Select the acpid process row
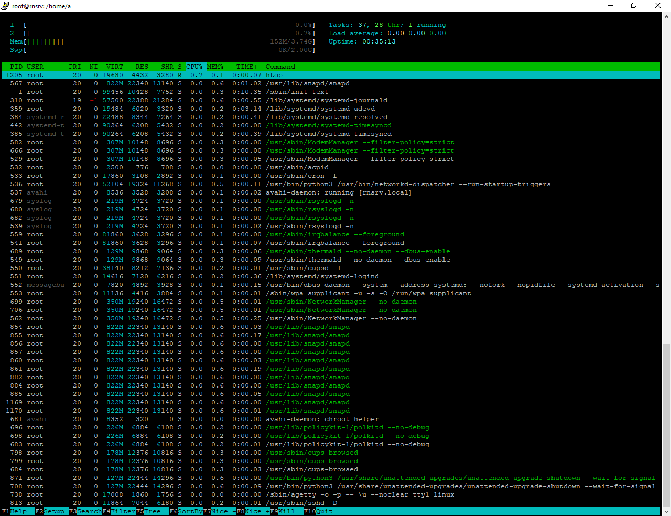The width and height of the screenshot is (671, 516). tap(331, 167)
